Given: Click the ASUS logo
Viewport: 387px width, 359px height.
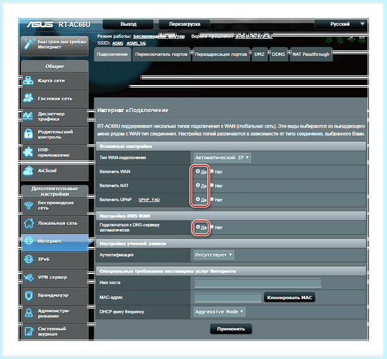Looking at the screenshot, I should (40, 24).
